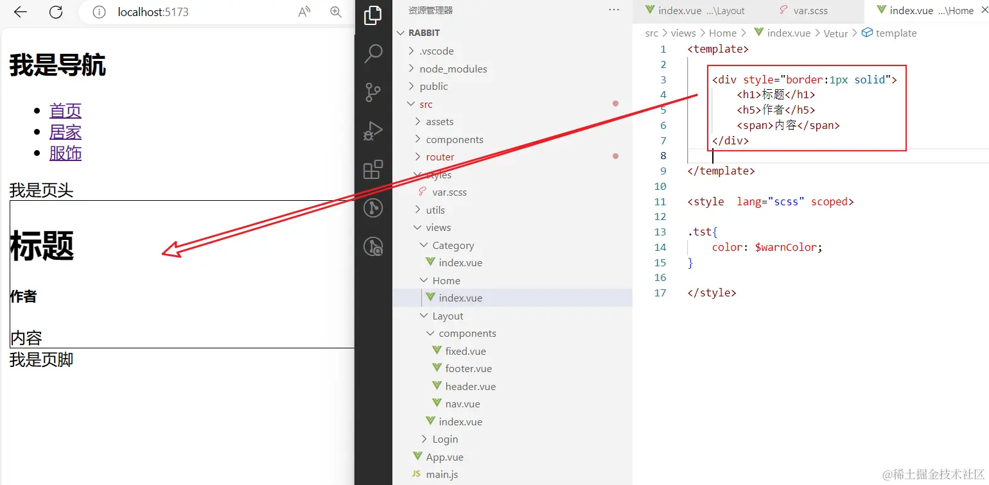Expand the Login folder
989x485 pixels.
click(424, 439)
